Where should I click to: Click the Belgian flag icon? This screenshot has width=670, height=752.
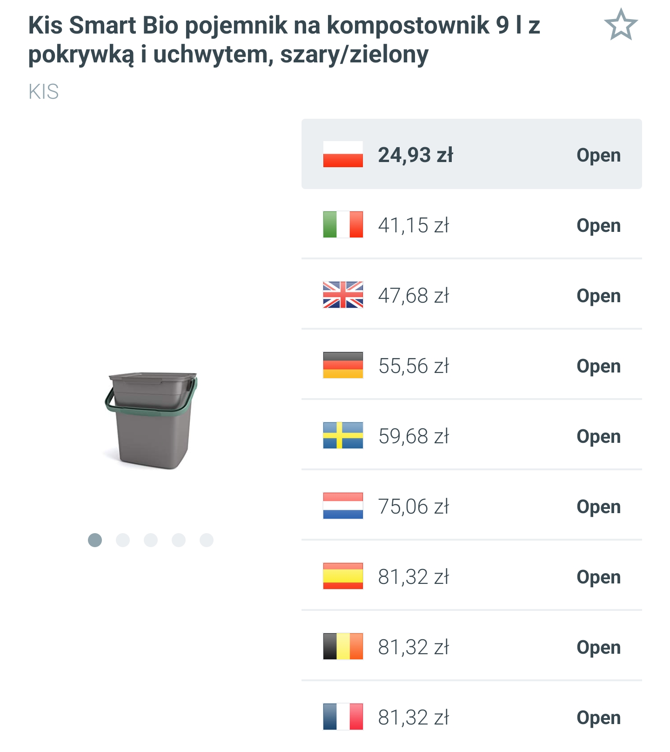343,647
